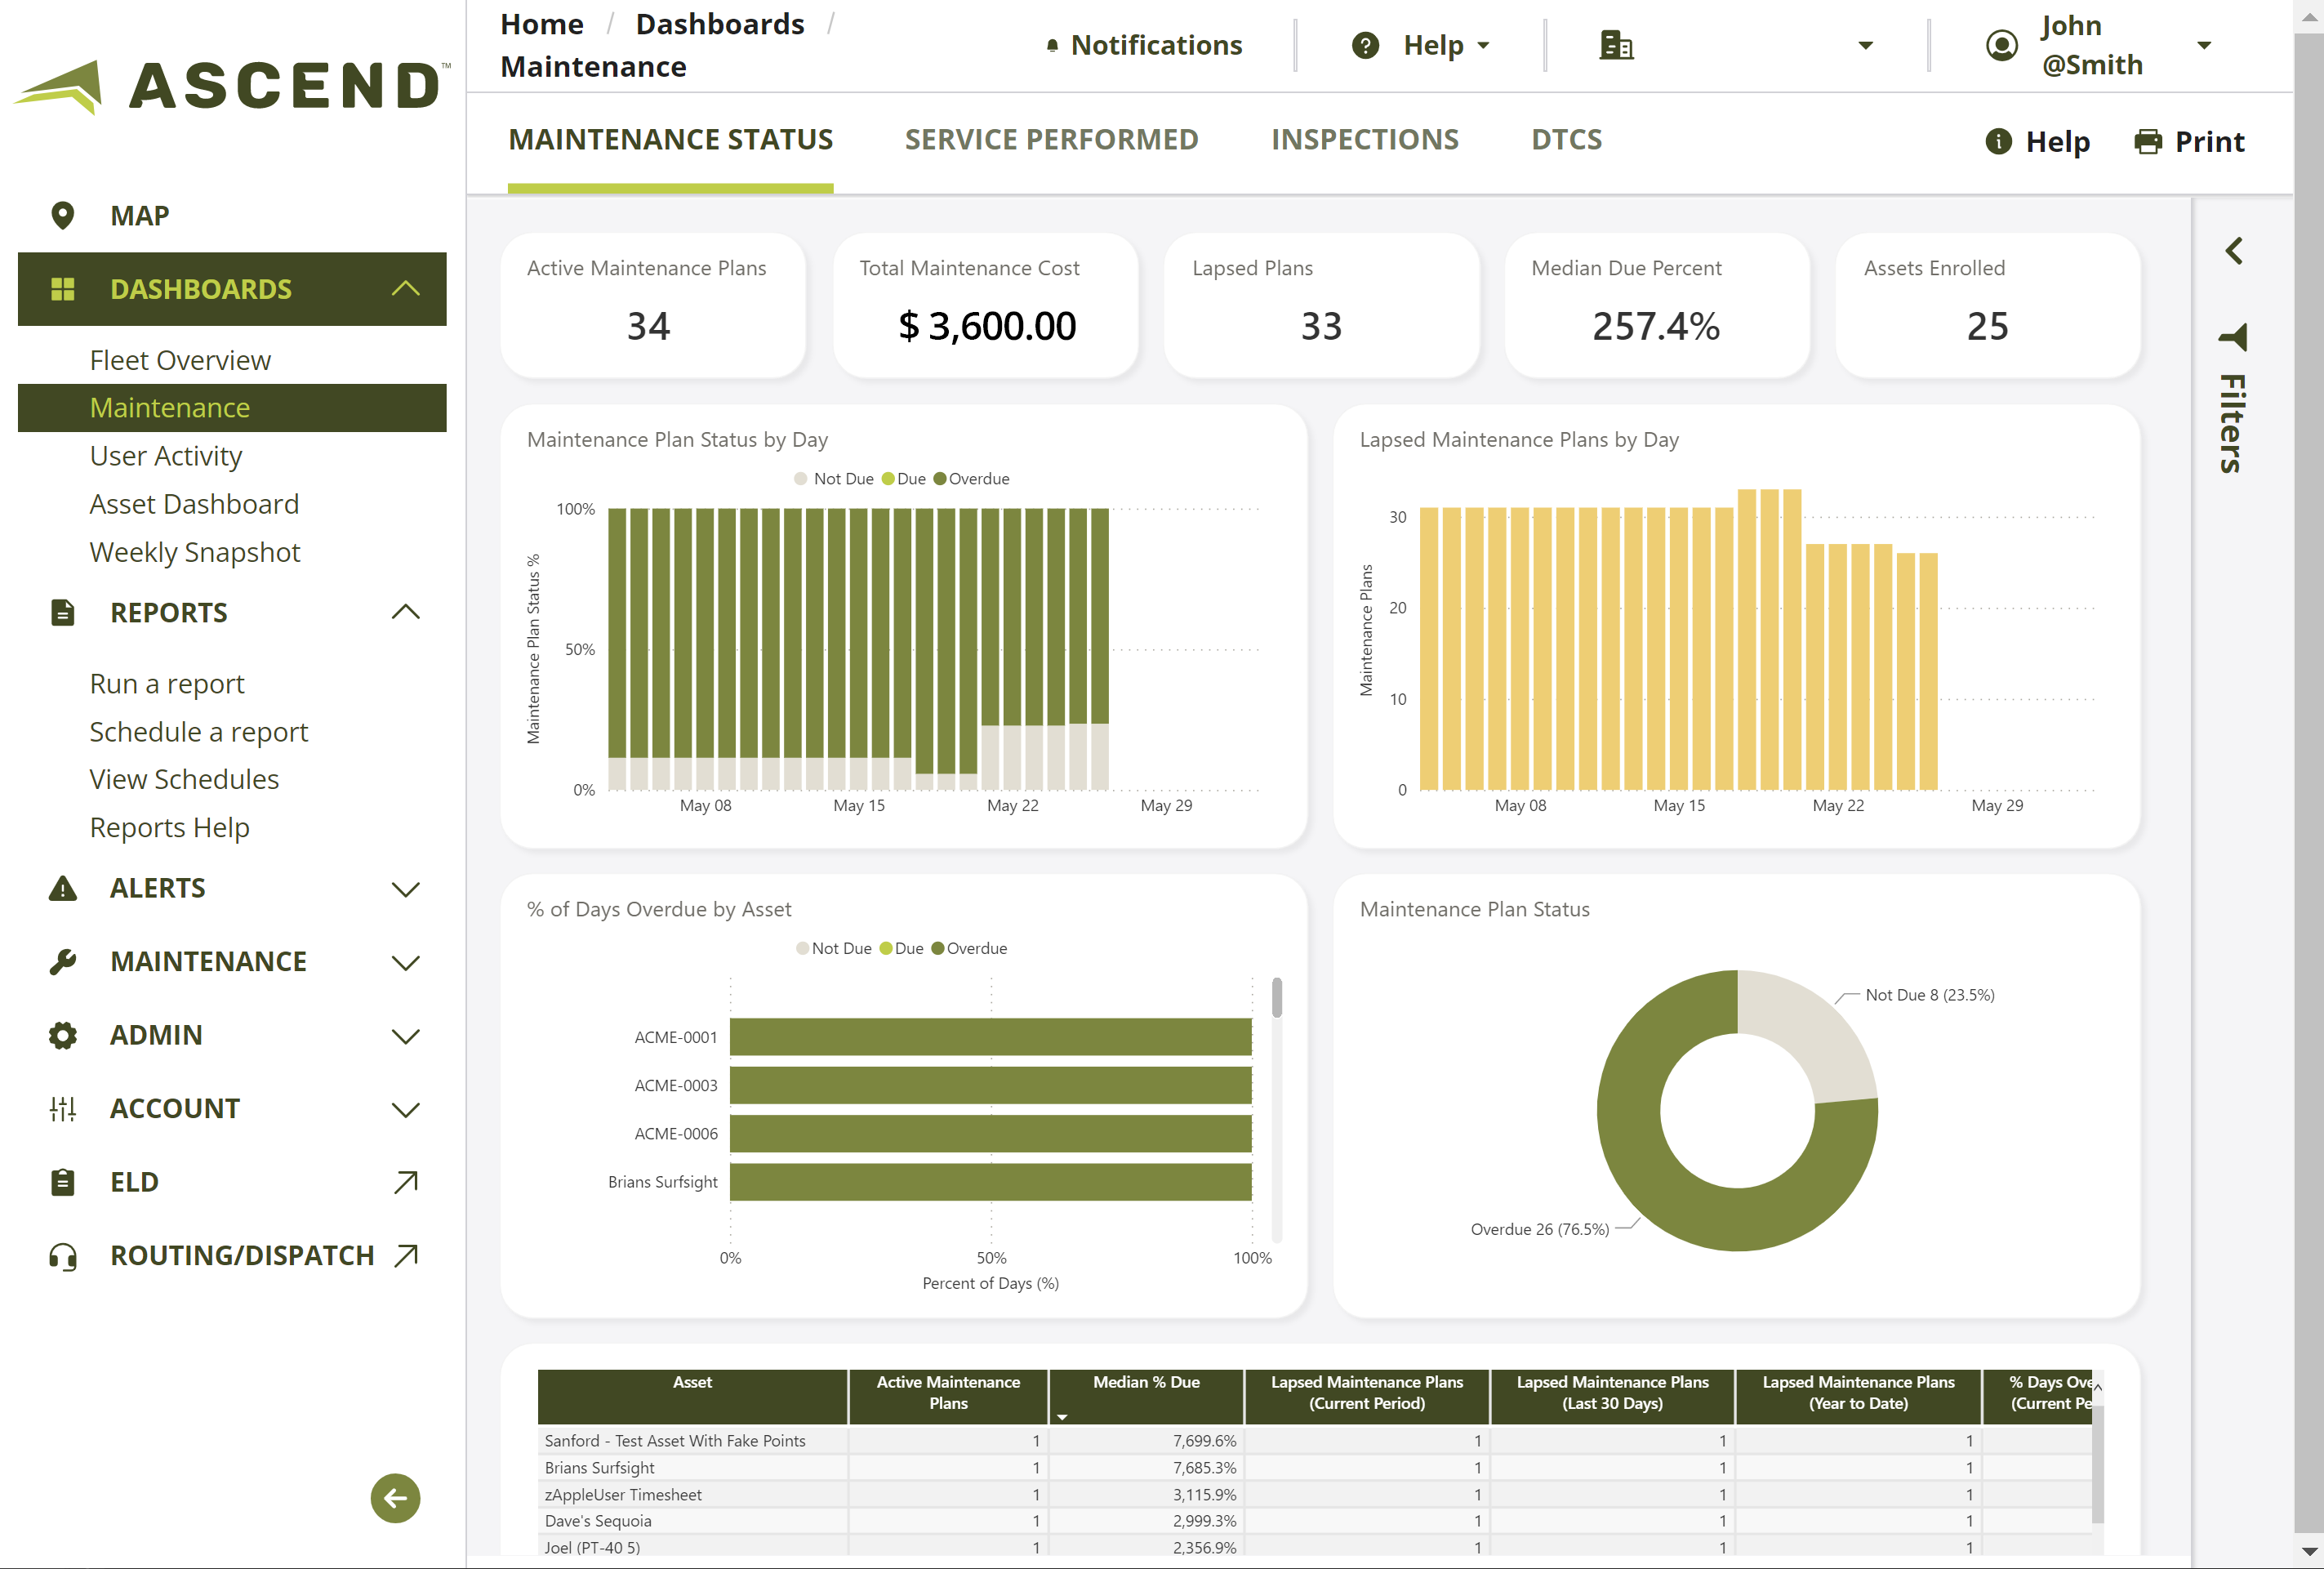Open ELD external link arrow
2324x1569 pixels.
(405, 1182)
